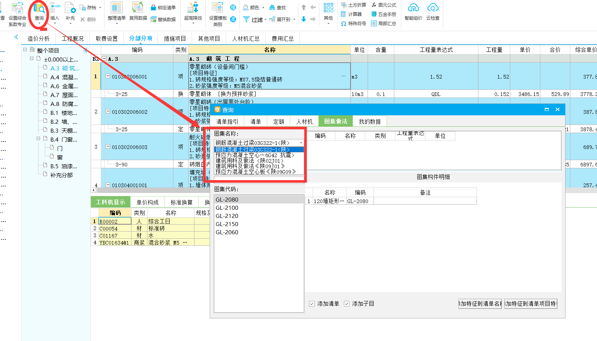Viewport: 597px width, 341px height.
Task: Switch to the 人材机汇总 tab
Action: tap(246, 39)
